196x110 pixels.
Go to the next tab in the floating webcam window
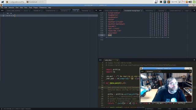click(143, 71)
